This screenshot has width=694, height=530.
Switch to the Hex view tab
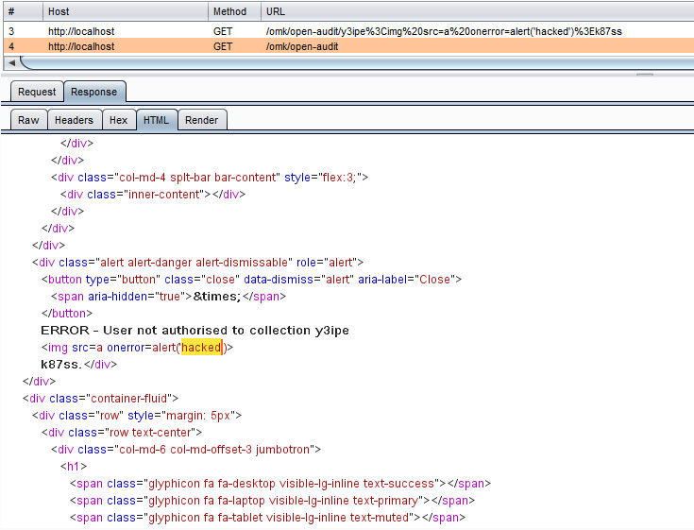[x=119, y=120]
